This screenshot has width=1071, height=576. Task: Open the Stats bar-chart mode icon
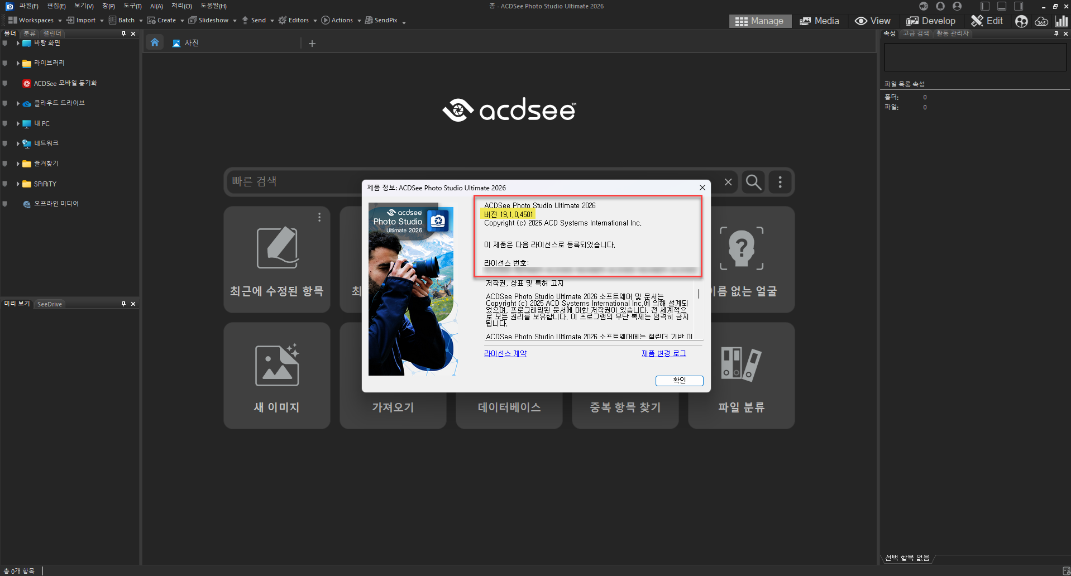pos(1061,21)
